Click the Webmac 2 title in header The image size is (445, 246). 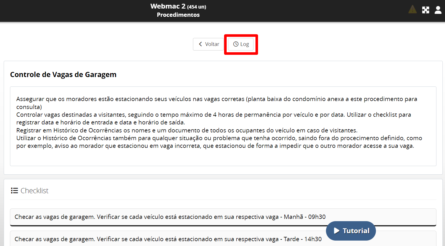point(168,6)
